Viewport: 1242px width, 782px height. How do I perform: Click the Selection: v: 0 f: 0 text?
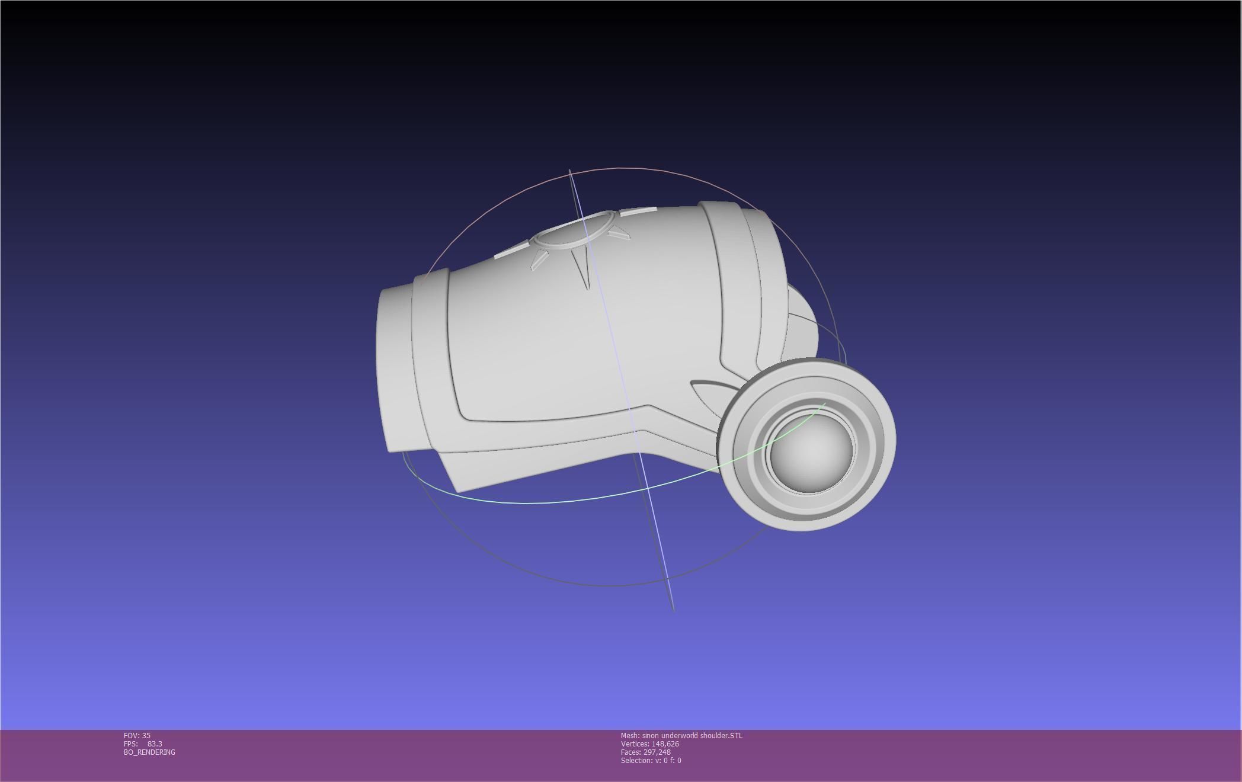[651, 760]
